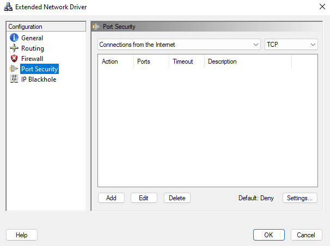Viewport: 330px width, 246px height.
Task: Confirm changes with the OK button
Action: pyautogui.click(x=268, y=235)
